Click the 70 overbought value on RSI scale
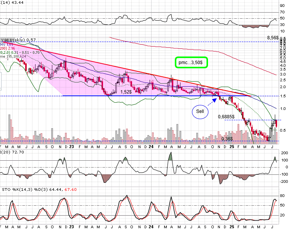Viewport: 292px width, 229px height. coord(282,12)
